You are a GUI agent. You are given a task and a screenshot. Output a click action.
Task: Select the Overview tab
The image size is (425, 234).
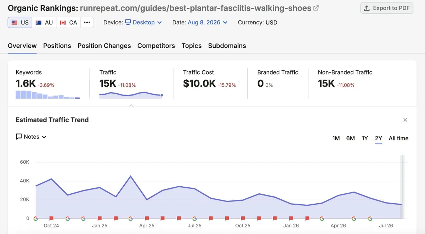(x=22, y=46)
